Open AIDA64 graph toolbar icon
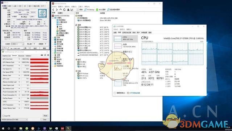The height and width of the screenshot is (131, 232). pyautogui.click(x=72, y=10)
